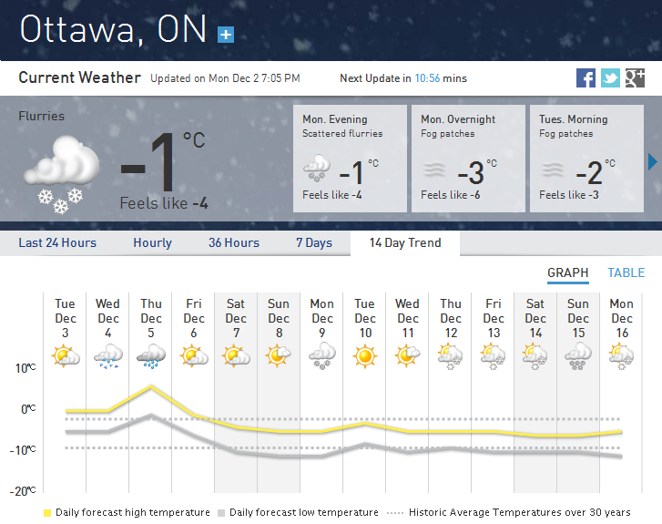Screen dimensions: 662x524
Task: Open the Hourly forecast tab
Action: coord(152,243)
